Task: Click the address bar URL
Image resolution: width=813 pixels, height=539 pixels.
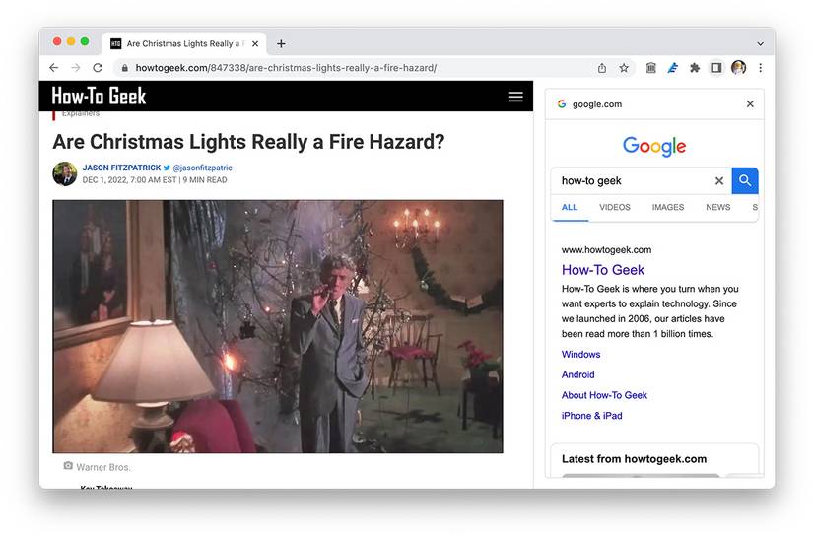Action: 286,68
